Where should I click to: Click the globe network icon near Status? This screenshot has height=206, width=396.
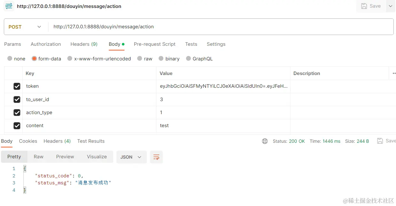click(x=265, y=141)
